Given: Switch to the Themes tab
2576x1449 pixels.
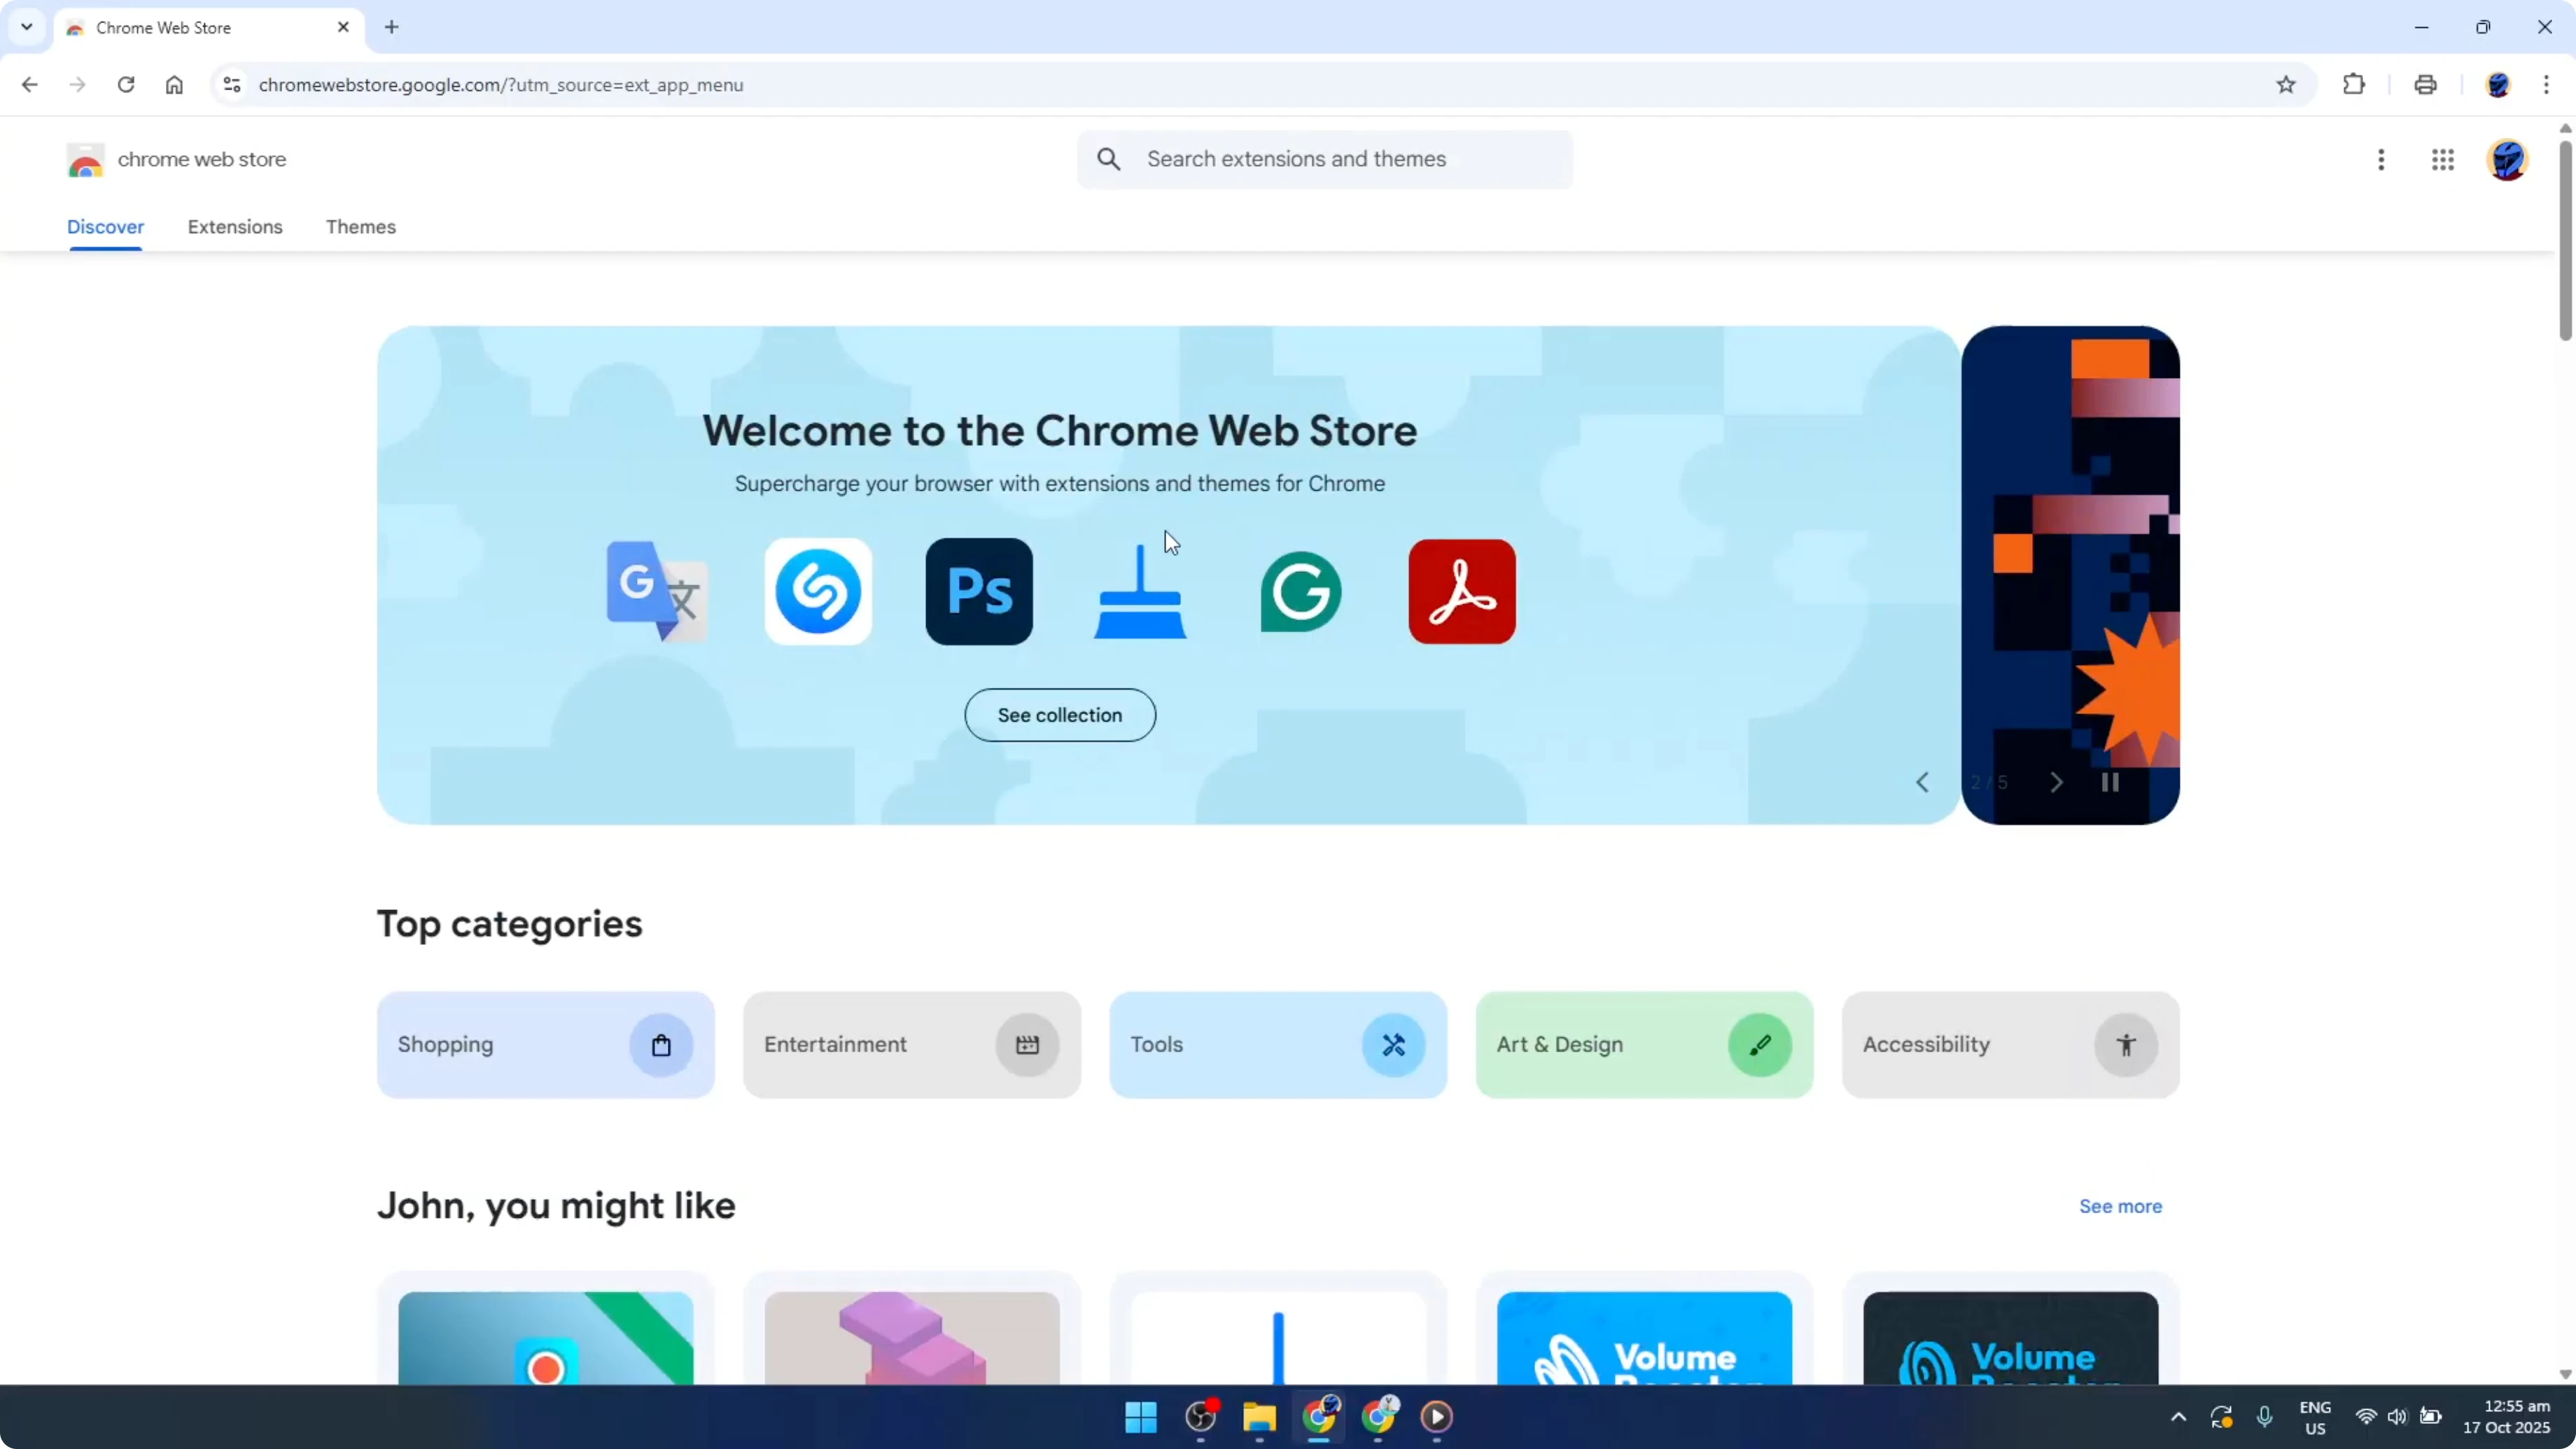Looking at the screenshot, I should pos(361,227).
